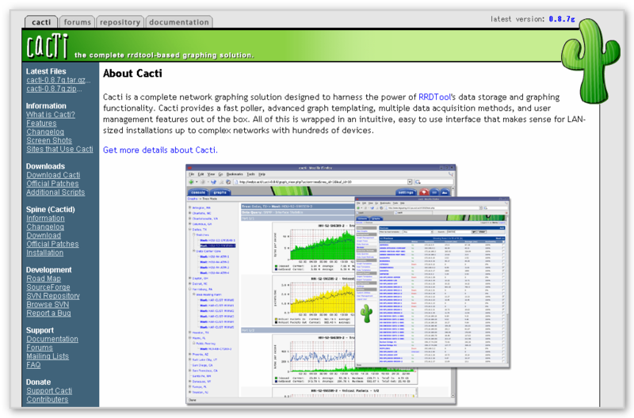The width and height of the screenshot is (634, 418).
Task: Visit the SourceForge link
Action: click(x=48, y=287)
